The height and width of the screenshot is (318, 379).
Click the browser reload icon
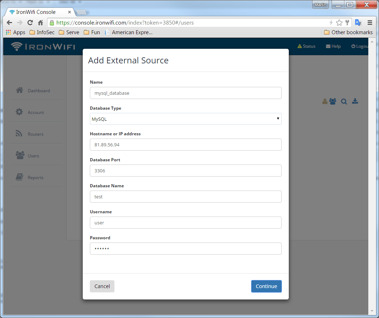[x=30, y=23]
